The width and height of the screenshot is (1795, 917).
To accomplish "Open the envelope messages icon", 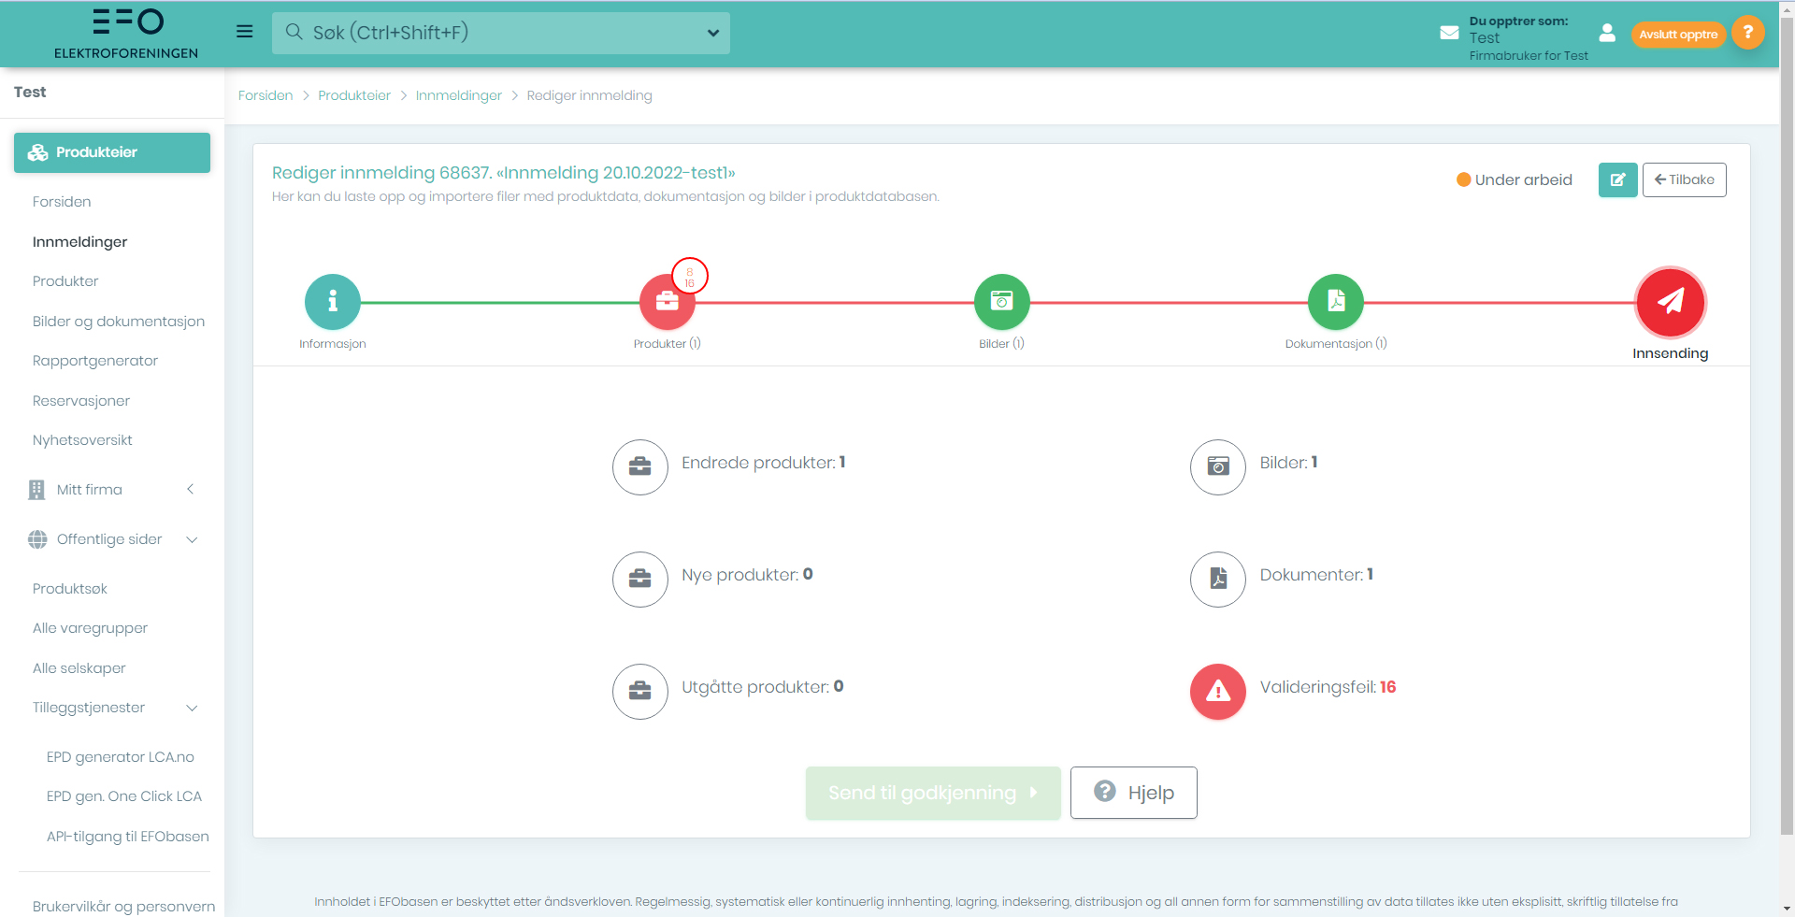I will (1449, 33).
